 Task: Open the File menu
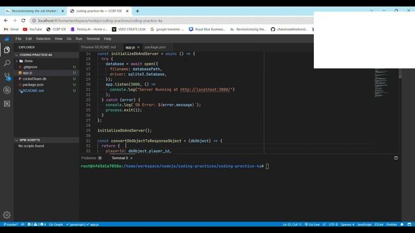(18, 39)
